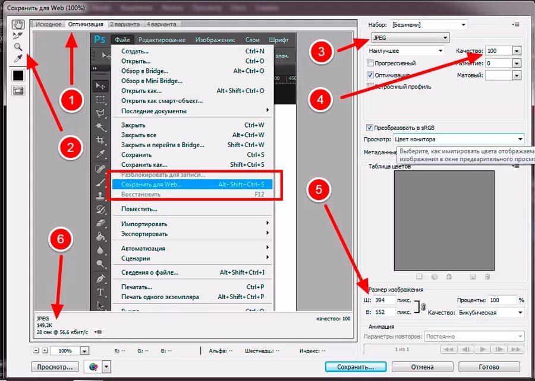Click the 28 сек @ 56,6 кбит/с text
Image resolution: width=535 pixels, height=381 pixels.
click(62, 332)
